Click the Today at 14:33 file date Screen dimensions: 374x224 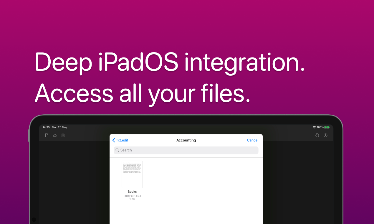(x=132, y=196)
